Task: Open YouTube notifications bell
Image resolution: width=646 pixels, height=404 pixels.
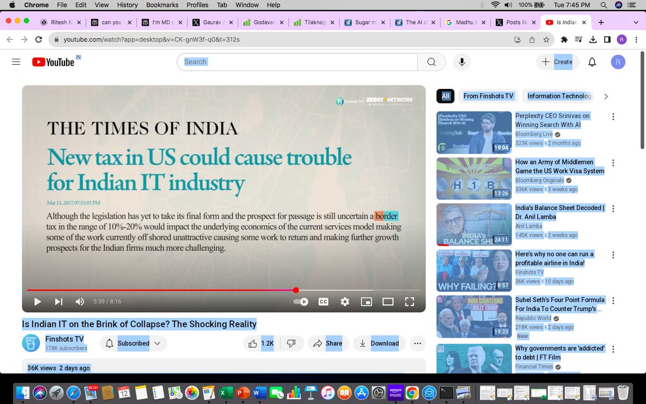Action: 592,62
